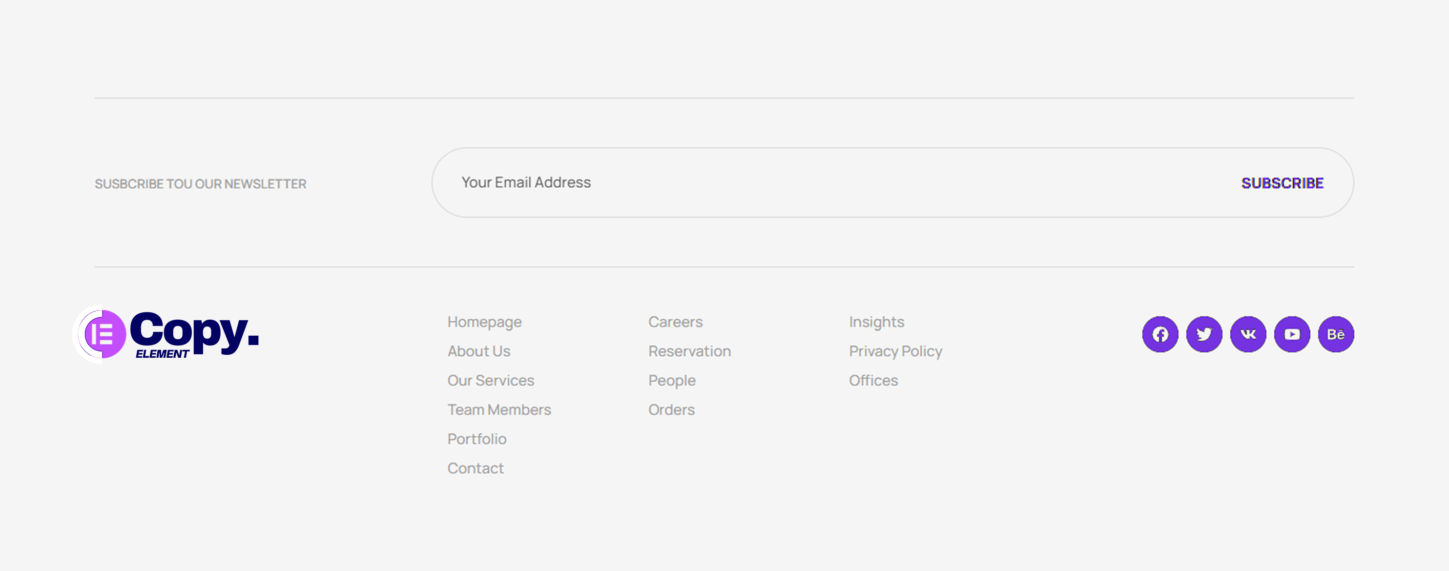Open the Reservation page
The image size is (1449, 571).
click(690, 351)
